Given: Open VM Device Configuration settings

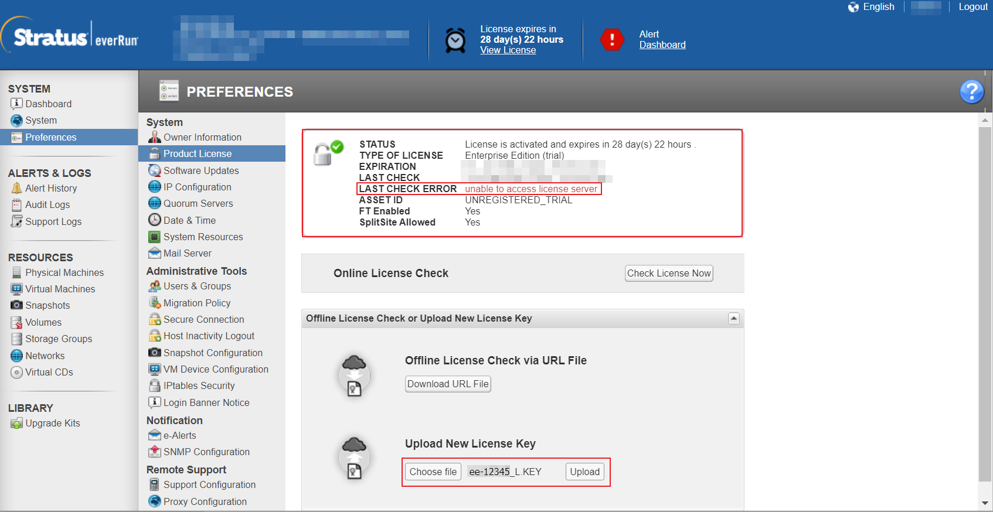Looking at the screenshot, I should (216, 369).
